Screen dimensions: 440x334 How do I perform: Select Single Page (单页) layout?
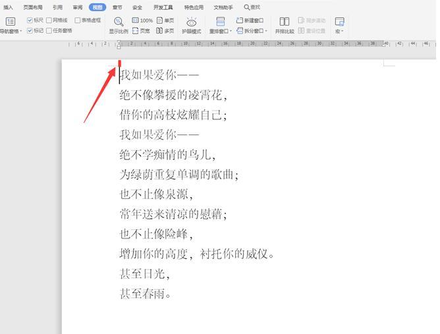pyautogui.click(x=165, y=20)
